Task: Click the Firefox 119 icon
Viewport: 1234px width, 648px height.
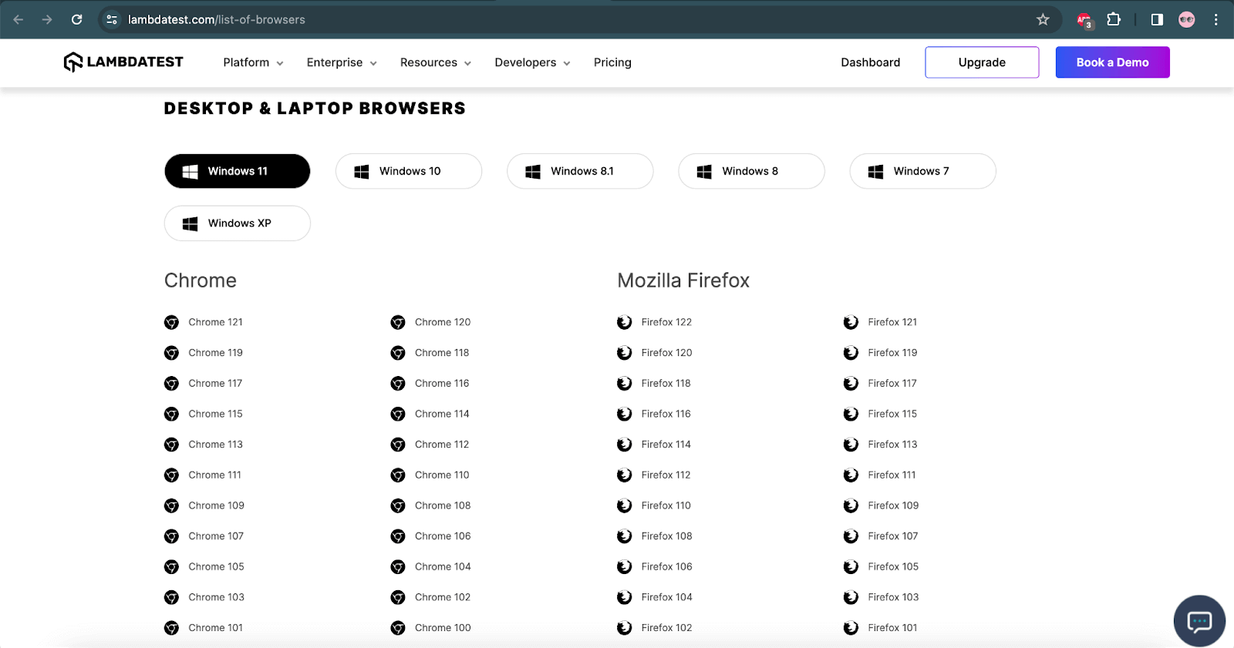Action: click(x=851, y=353)
